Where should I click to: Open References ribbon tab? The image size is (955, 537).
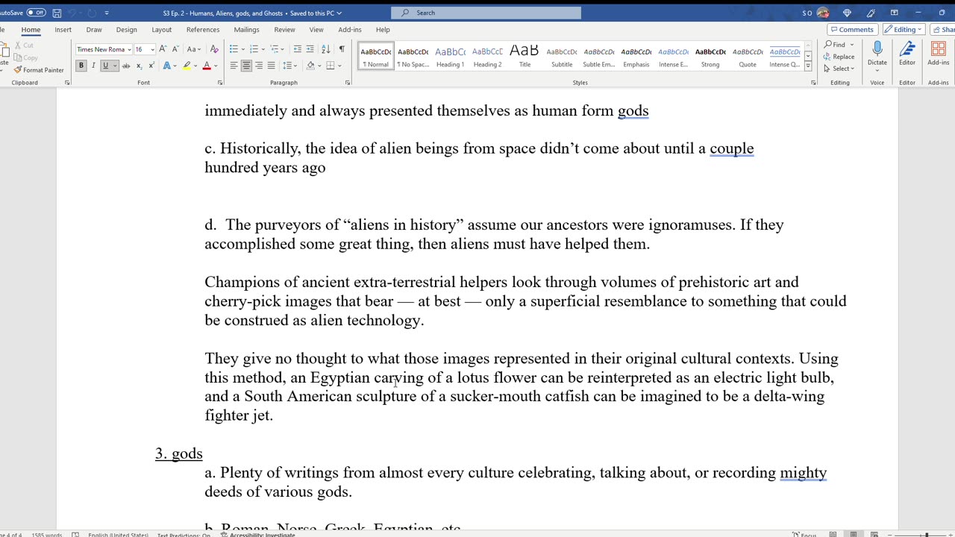[203, 30]
